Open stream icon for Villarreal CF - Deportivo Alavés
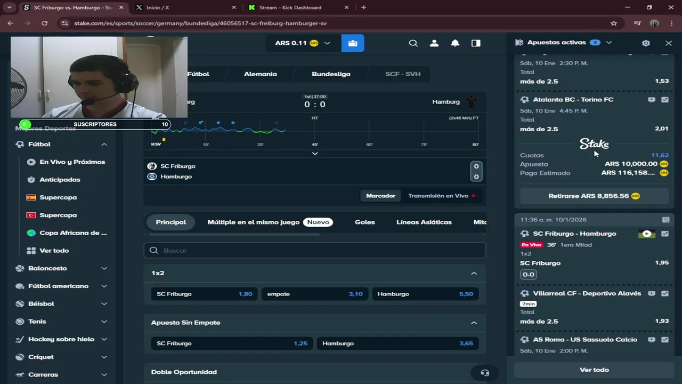 point(652,293)
